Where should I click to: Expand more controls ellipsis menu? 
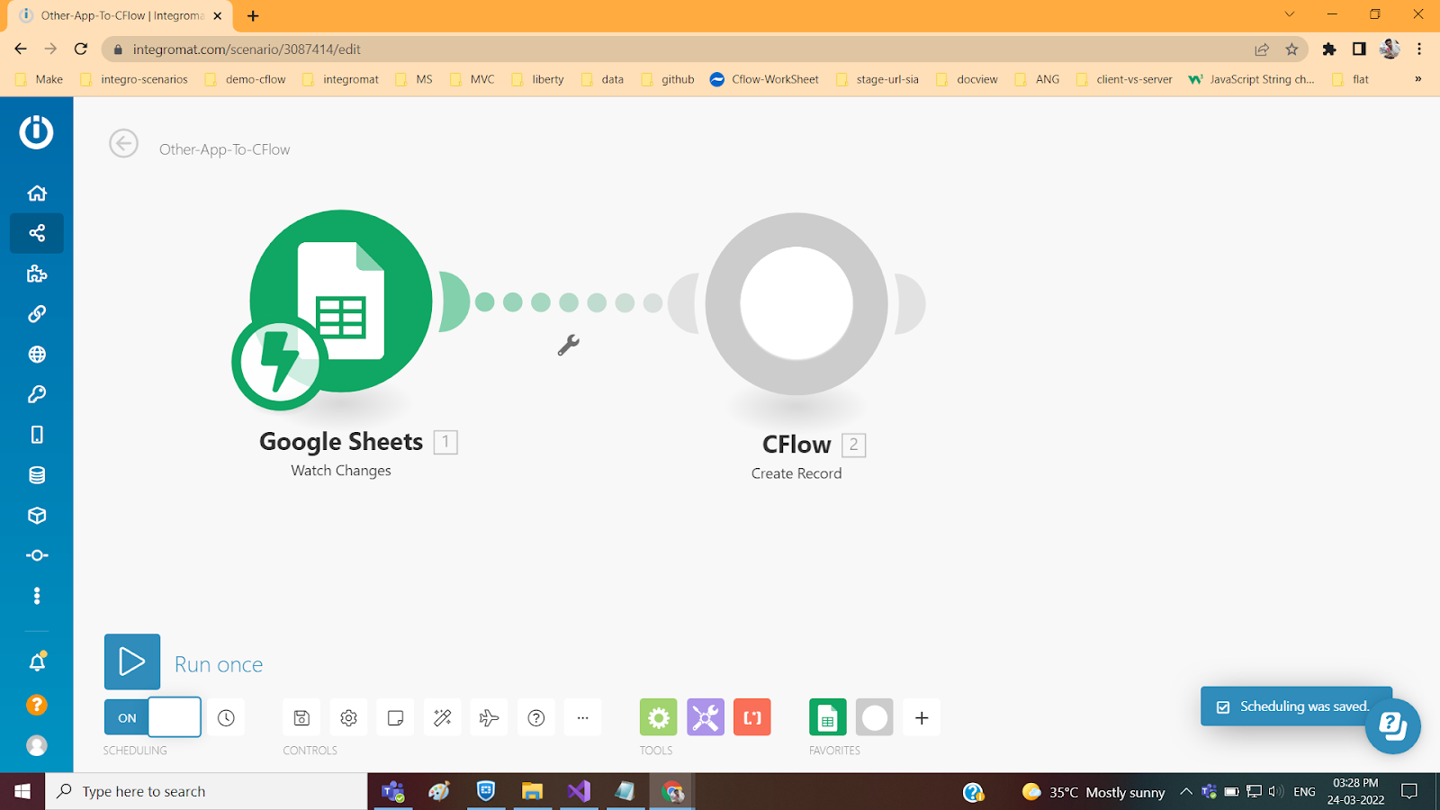pyautogui.click(x=583, y=717)
